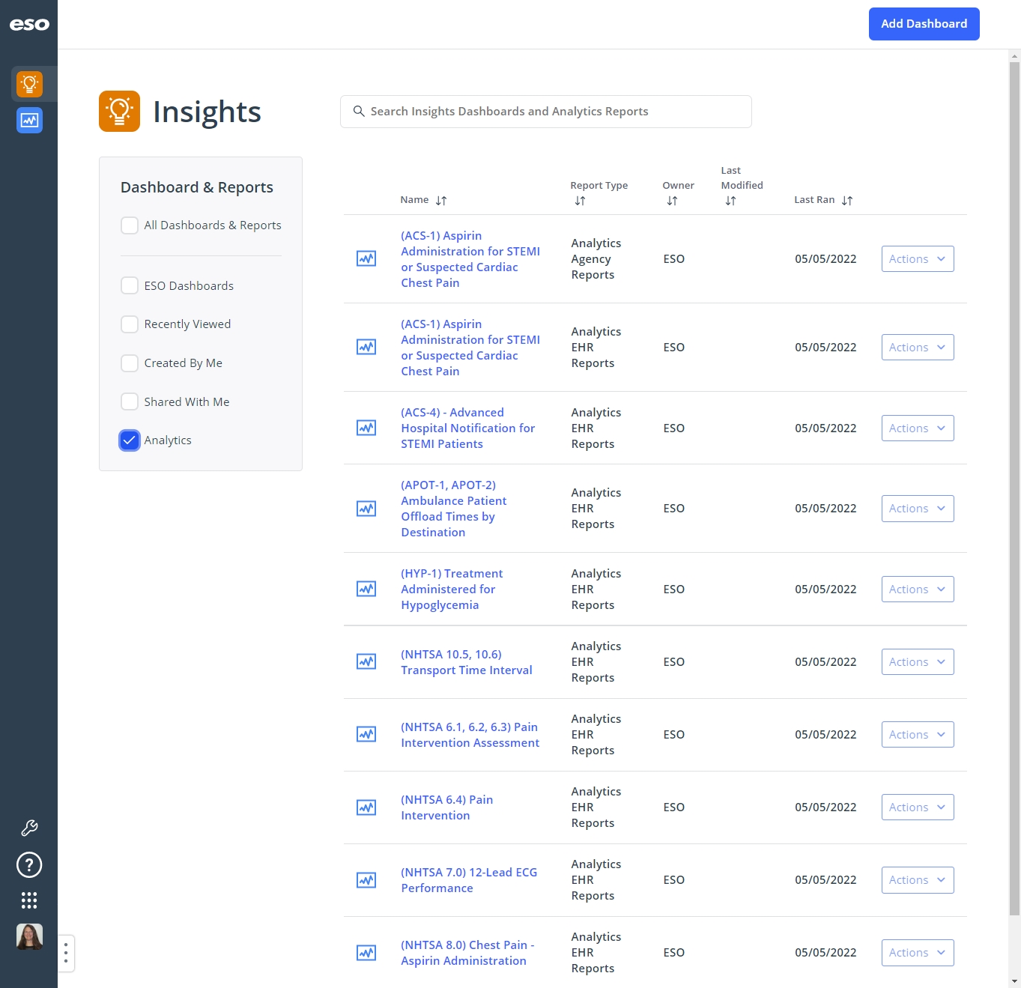This screenshot has height=988, width=1021.
Task: Check Created By Me checkbox
Action: (x=130, y=363)
